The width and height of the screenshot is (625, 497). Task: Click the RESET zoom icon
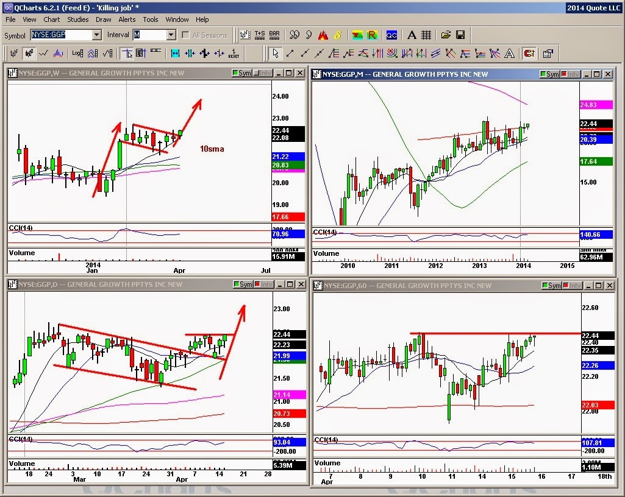tap(234, 54)
